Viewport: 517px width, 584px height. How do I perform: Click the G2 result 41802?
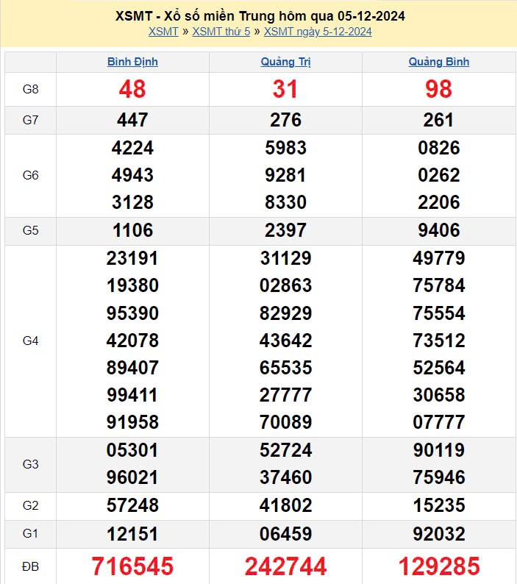(285, 505)
